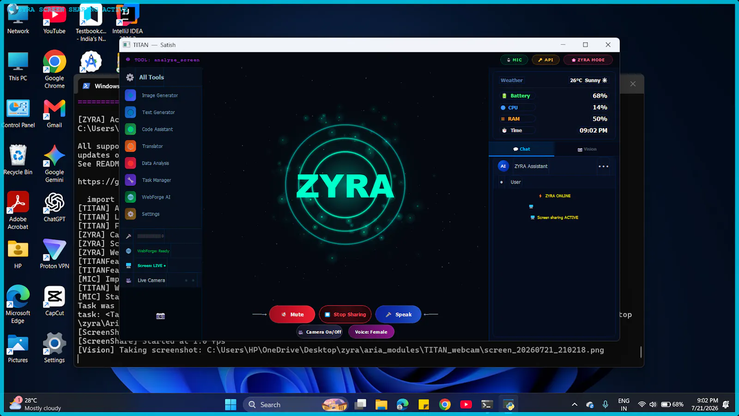
Task: Click the RAM 50% stat row
Action: coord(554,119)
